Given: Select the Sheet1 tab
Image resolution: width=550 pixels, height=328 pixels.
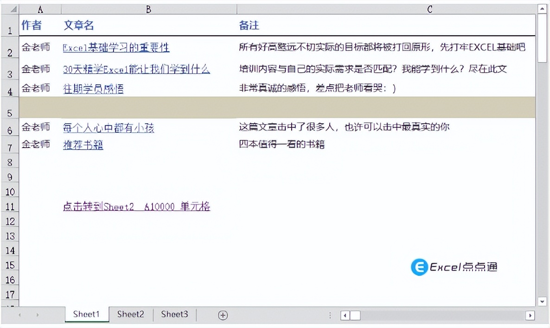Looking at the screenshot, I should 86,314.
